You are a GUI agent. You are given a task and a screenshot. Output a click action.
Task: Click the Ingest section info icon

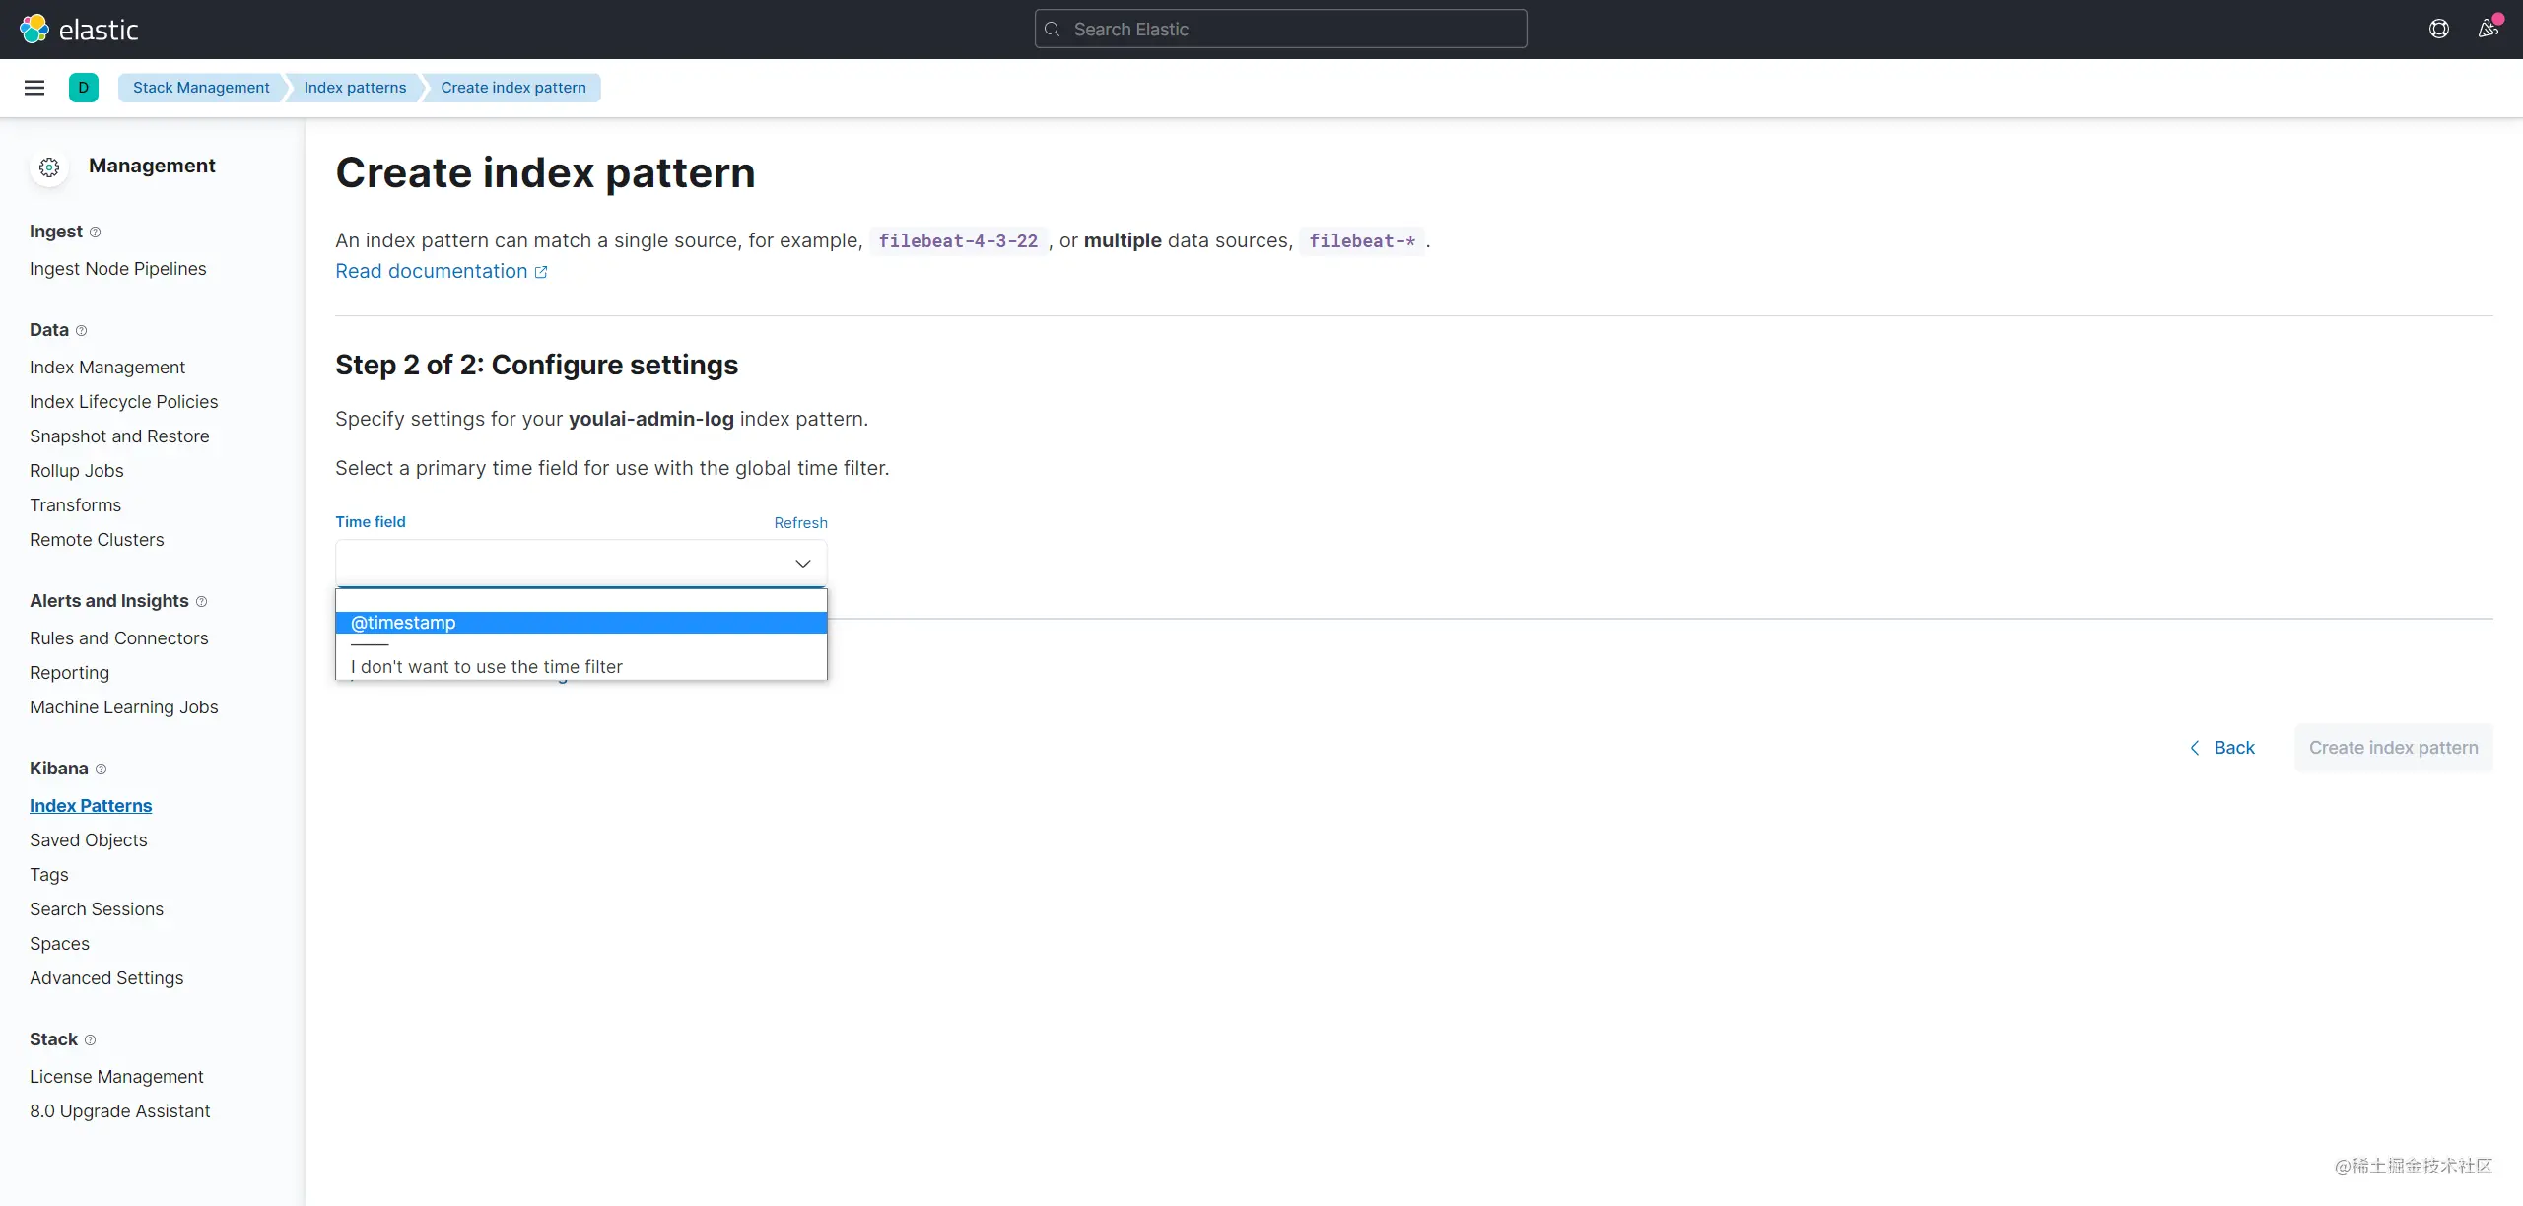96,233
